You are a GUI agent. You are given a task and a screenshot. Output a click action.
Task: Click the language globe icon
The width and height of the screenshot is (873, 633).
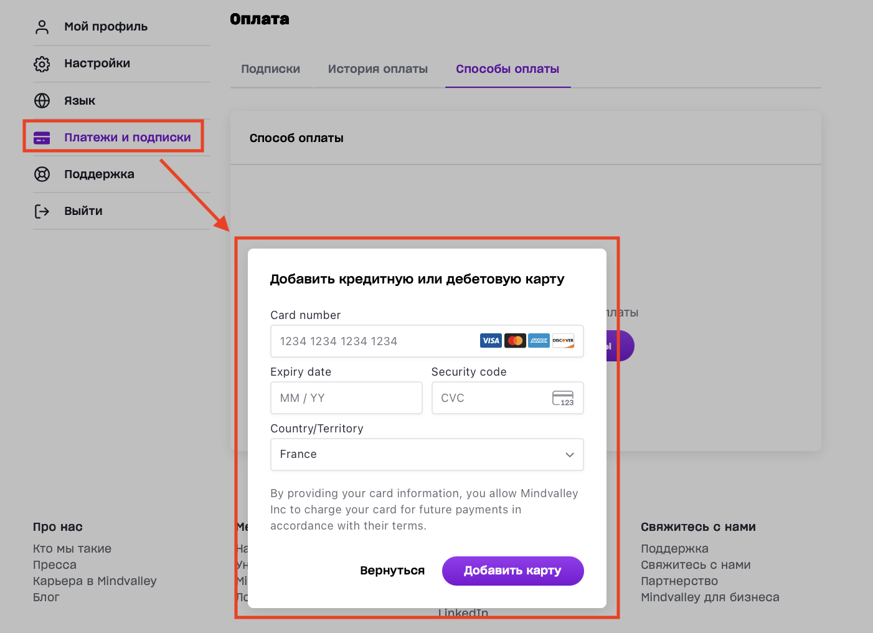click(x=42, y=101)
